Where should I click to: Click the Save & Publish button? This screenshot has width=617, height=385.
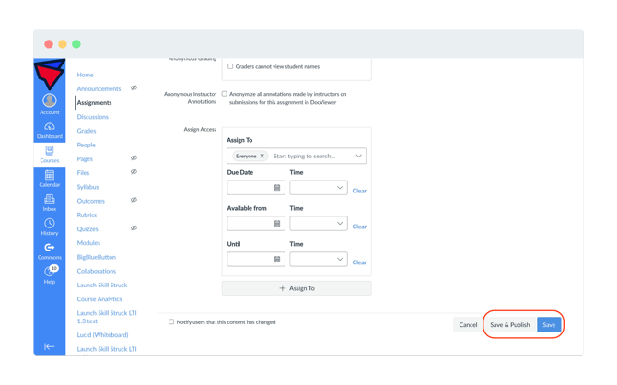click(x=510, y=325)
